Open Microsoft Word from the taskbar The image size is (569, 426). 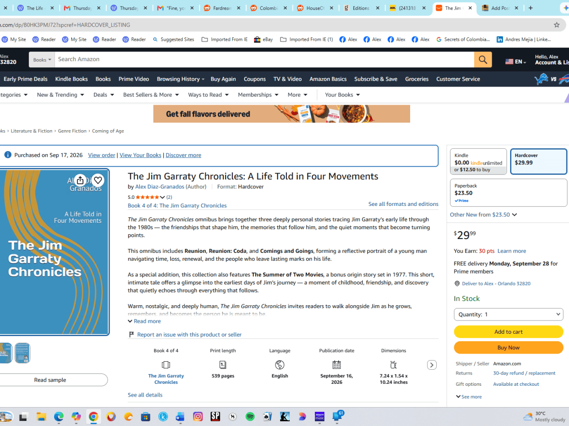click(180, 417)
